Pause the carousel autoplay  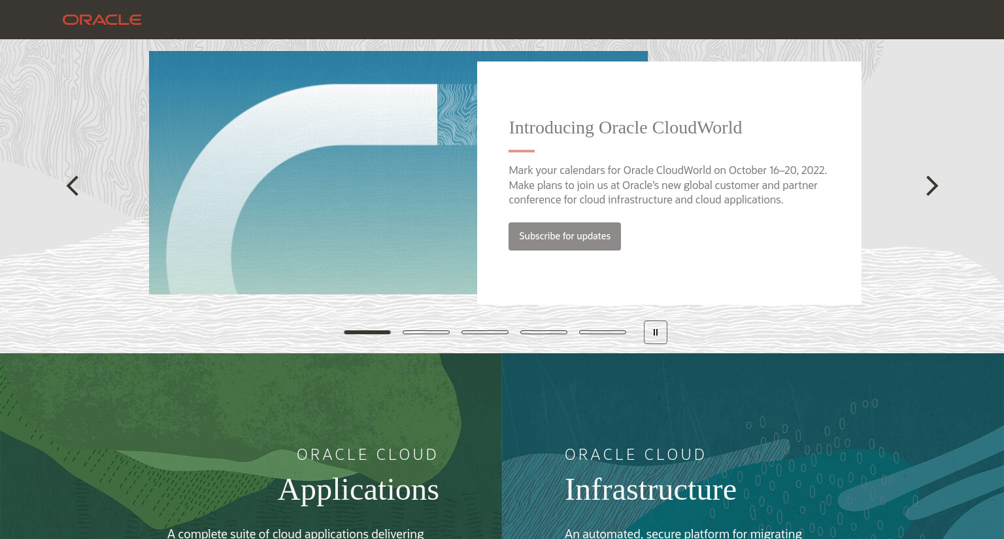pyautogui.click(x=656, y=332)
